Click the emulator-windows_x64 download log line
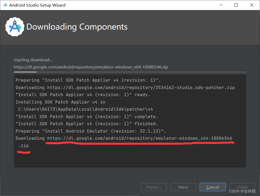Image resolution: width=260 pixels, height=196 pixels. click(124, 138)
